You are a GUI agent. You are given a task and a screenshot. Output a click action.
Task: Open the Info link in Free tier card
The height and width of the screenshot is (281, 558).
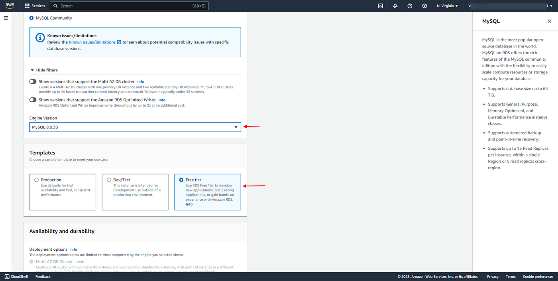[189, 204]
